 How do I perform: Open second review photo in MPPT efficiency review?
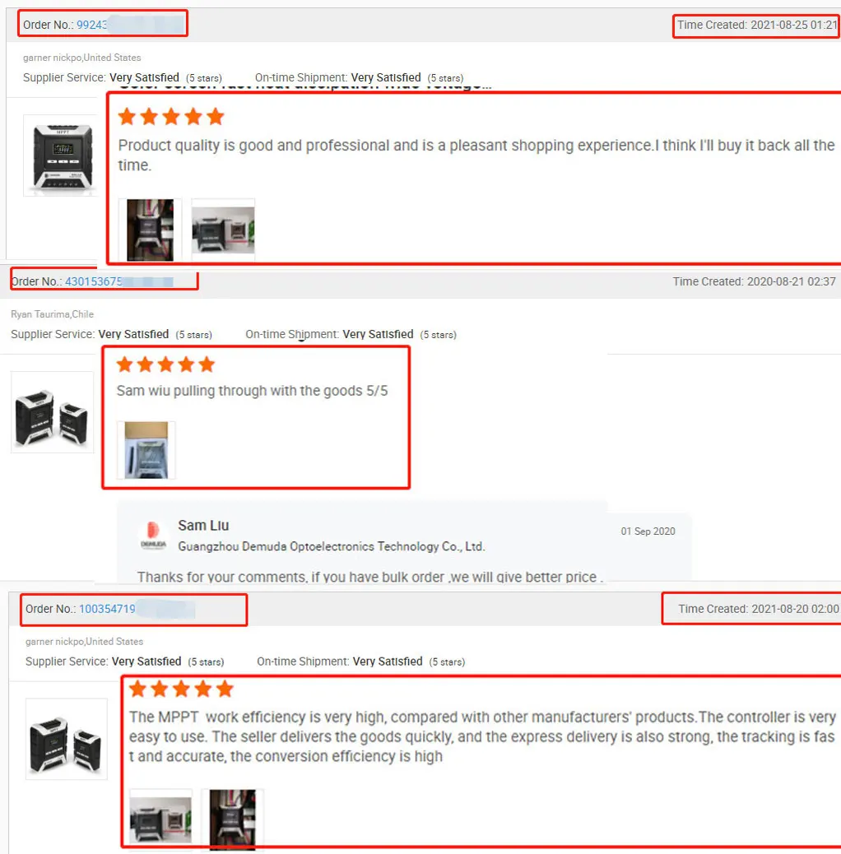click(233, 819)
